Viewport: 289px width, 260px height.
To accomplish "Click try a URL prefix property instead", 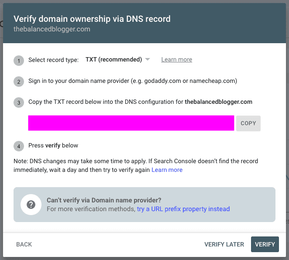I will point(183,209).
